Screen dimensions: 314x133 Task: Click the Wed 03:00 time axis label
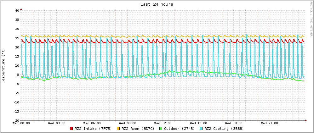(x=57, y=123)
